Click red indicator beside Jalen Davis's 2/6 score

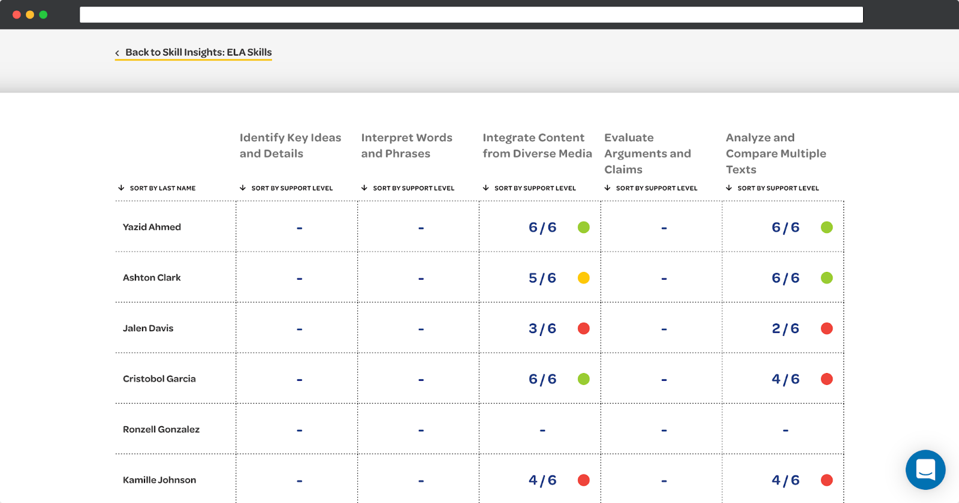coord(827,328)
